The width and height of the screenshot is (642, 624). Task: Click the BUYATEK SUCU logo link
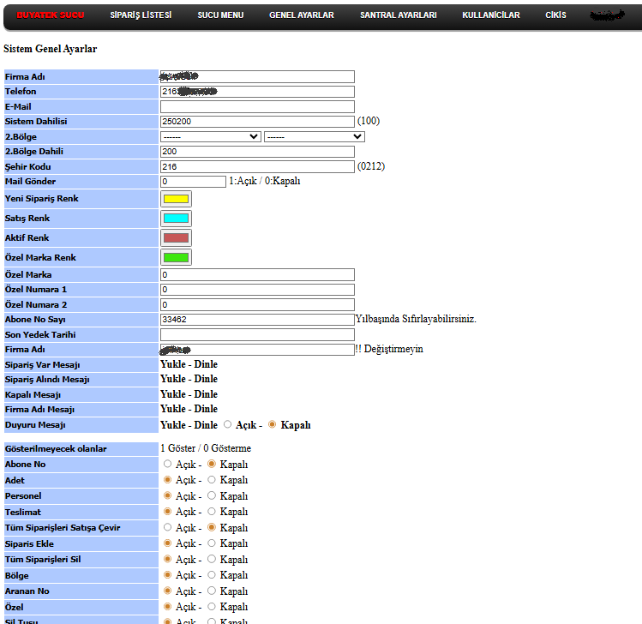coord(50,15)
